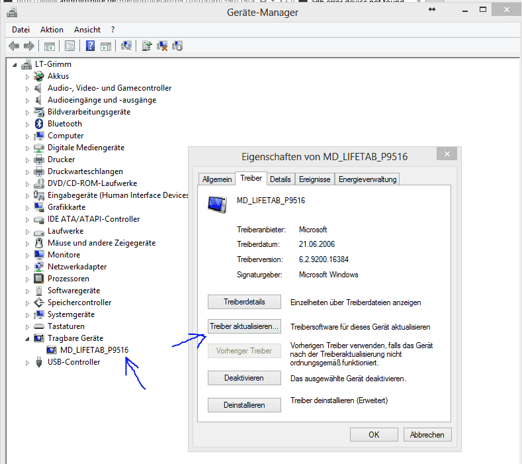Image resolution: width=522 pixels, height=464 pixels.
Task: Select the Akkus battery icon
Action: (39, 76)
